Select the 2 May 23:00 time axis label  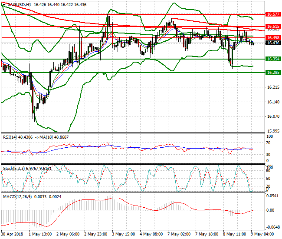[97, 233]
